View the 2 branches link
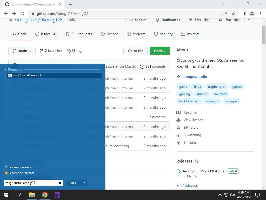The image size is (266, 200). coord(51,51)
